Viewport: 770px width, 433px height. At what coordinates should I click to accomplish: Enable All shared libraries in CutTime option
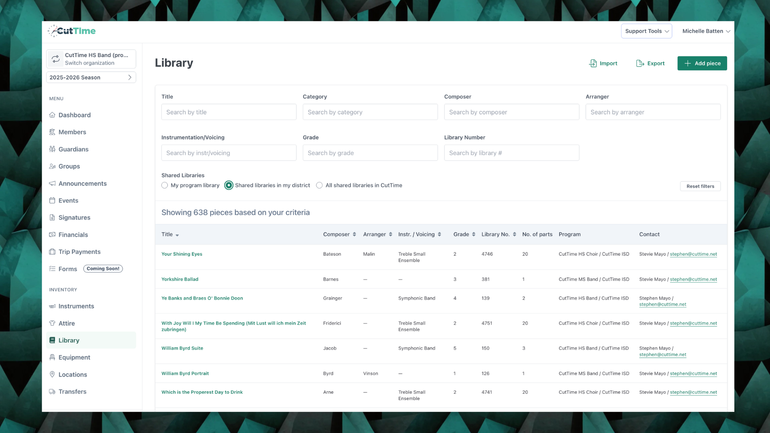319,185
